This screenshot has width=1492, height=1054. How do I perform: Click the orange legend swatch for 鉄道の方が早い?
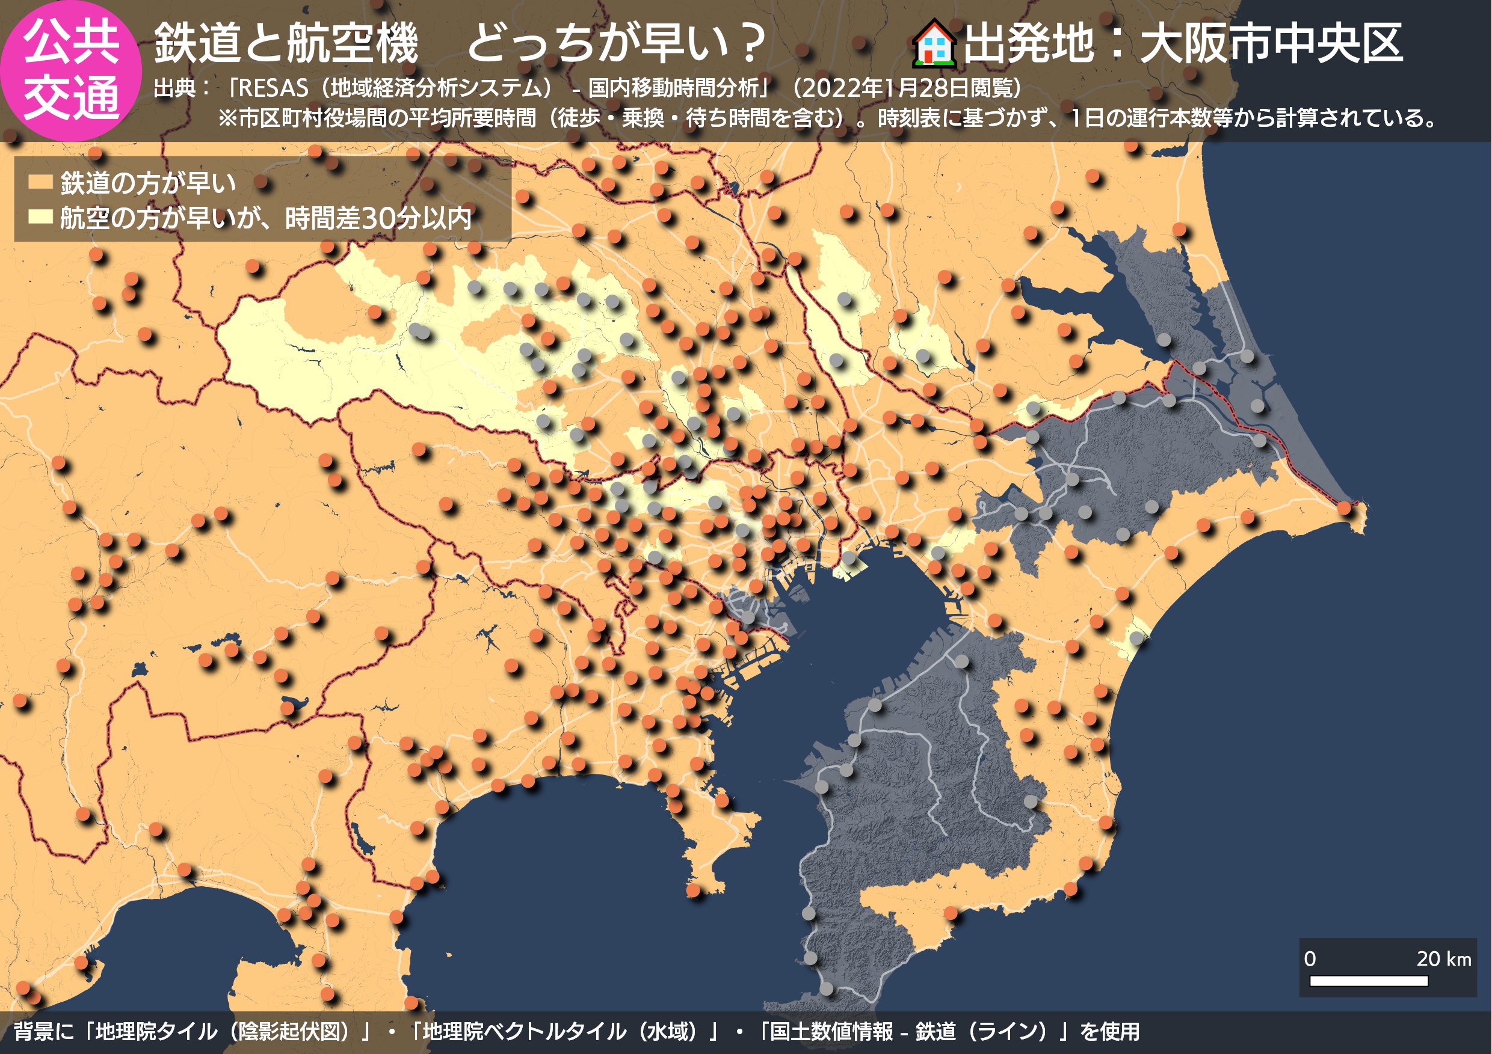point(40,182)
